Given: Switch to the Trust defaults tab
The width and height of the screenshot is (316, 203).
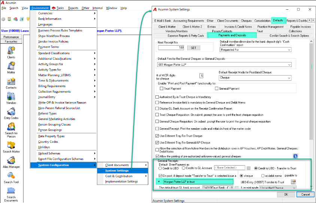Looking at the screenshot, I should click(260, 31).
